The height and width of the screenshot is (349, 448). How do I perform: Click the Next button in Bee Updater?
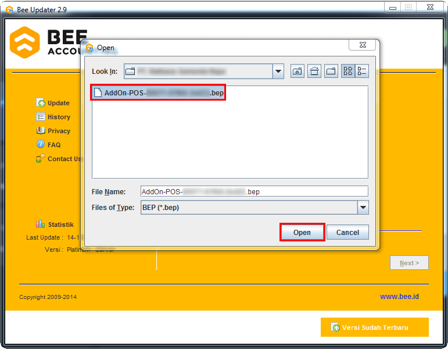(409, 262)
